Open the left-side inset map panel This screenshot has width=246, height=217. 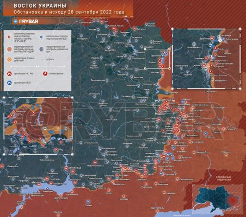click(38, 126)
